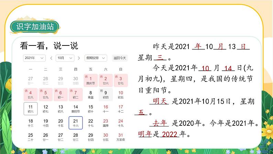The width and height of the screenshot is (273, 154).
Task: Click the 返回今天 button
Action: 120,58
